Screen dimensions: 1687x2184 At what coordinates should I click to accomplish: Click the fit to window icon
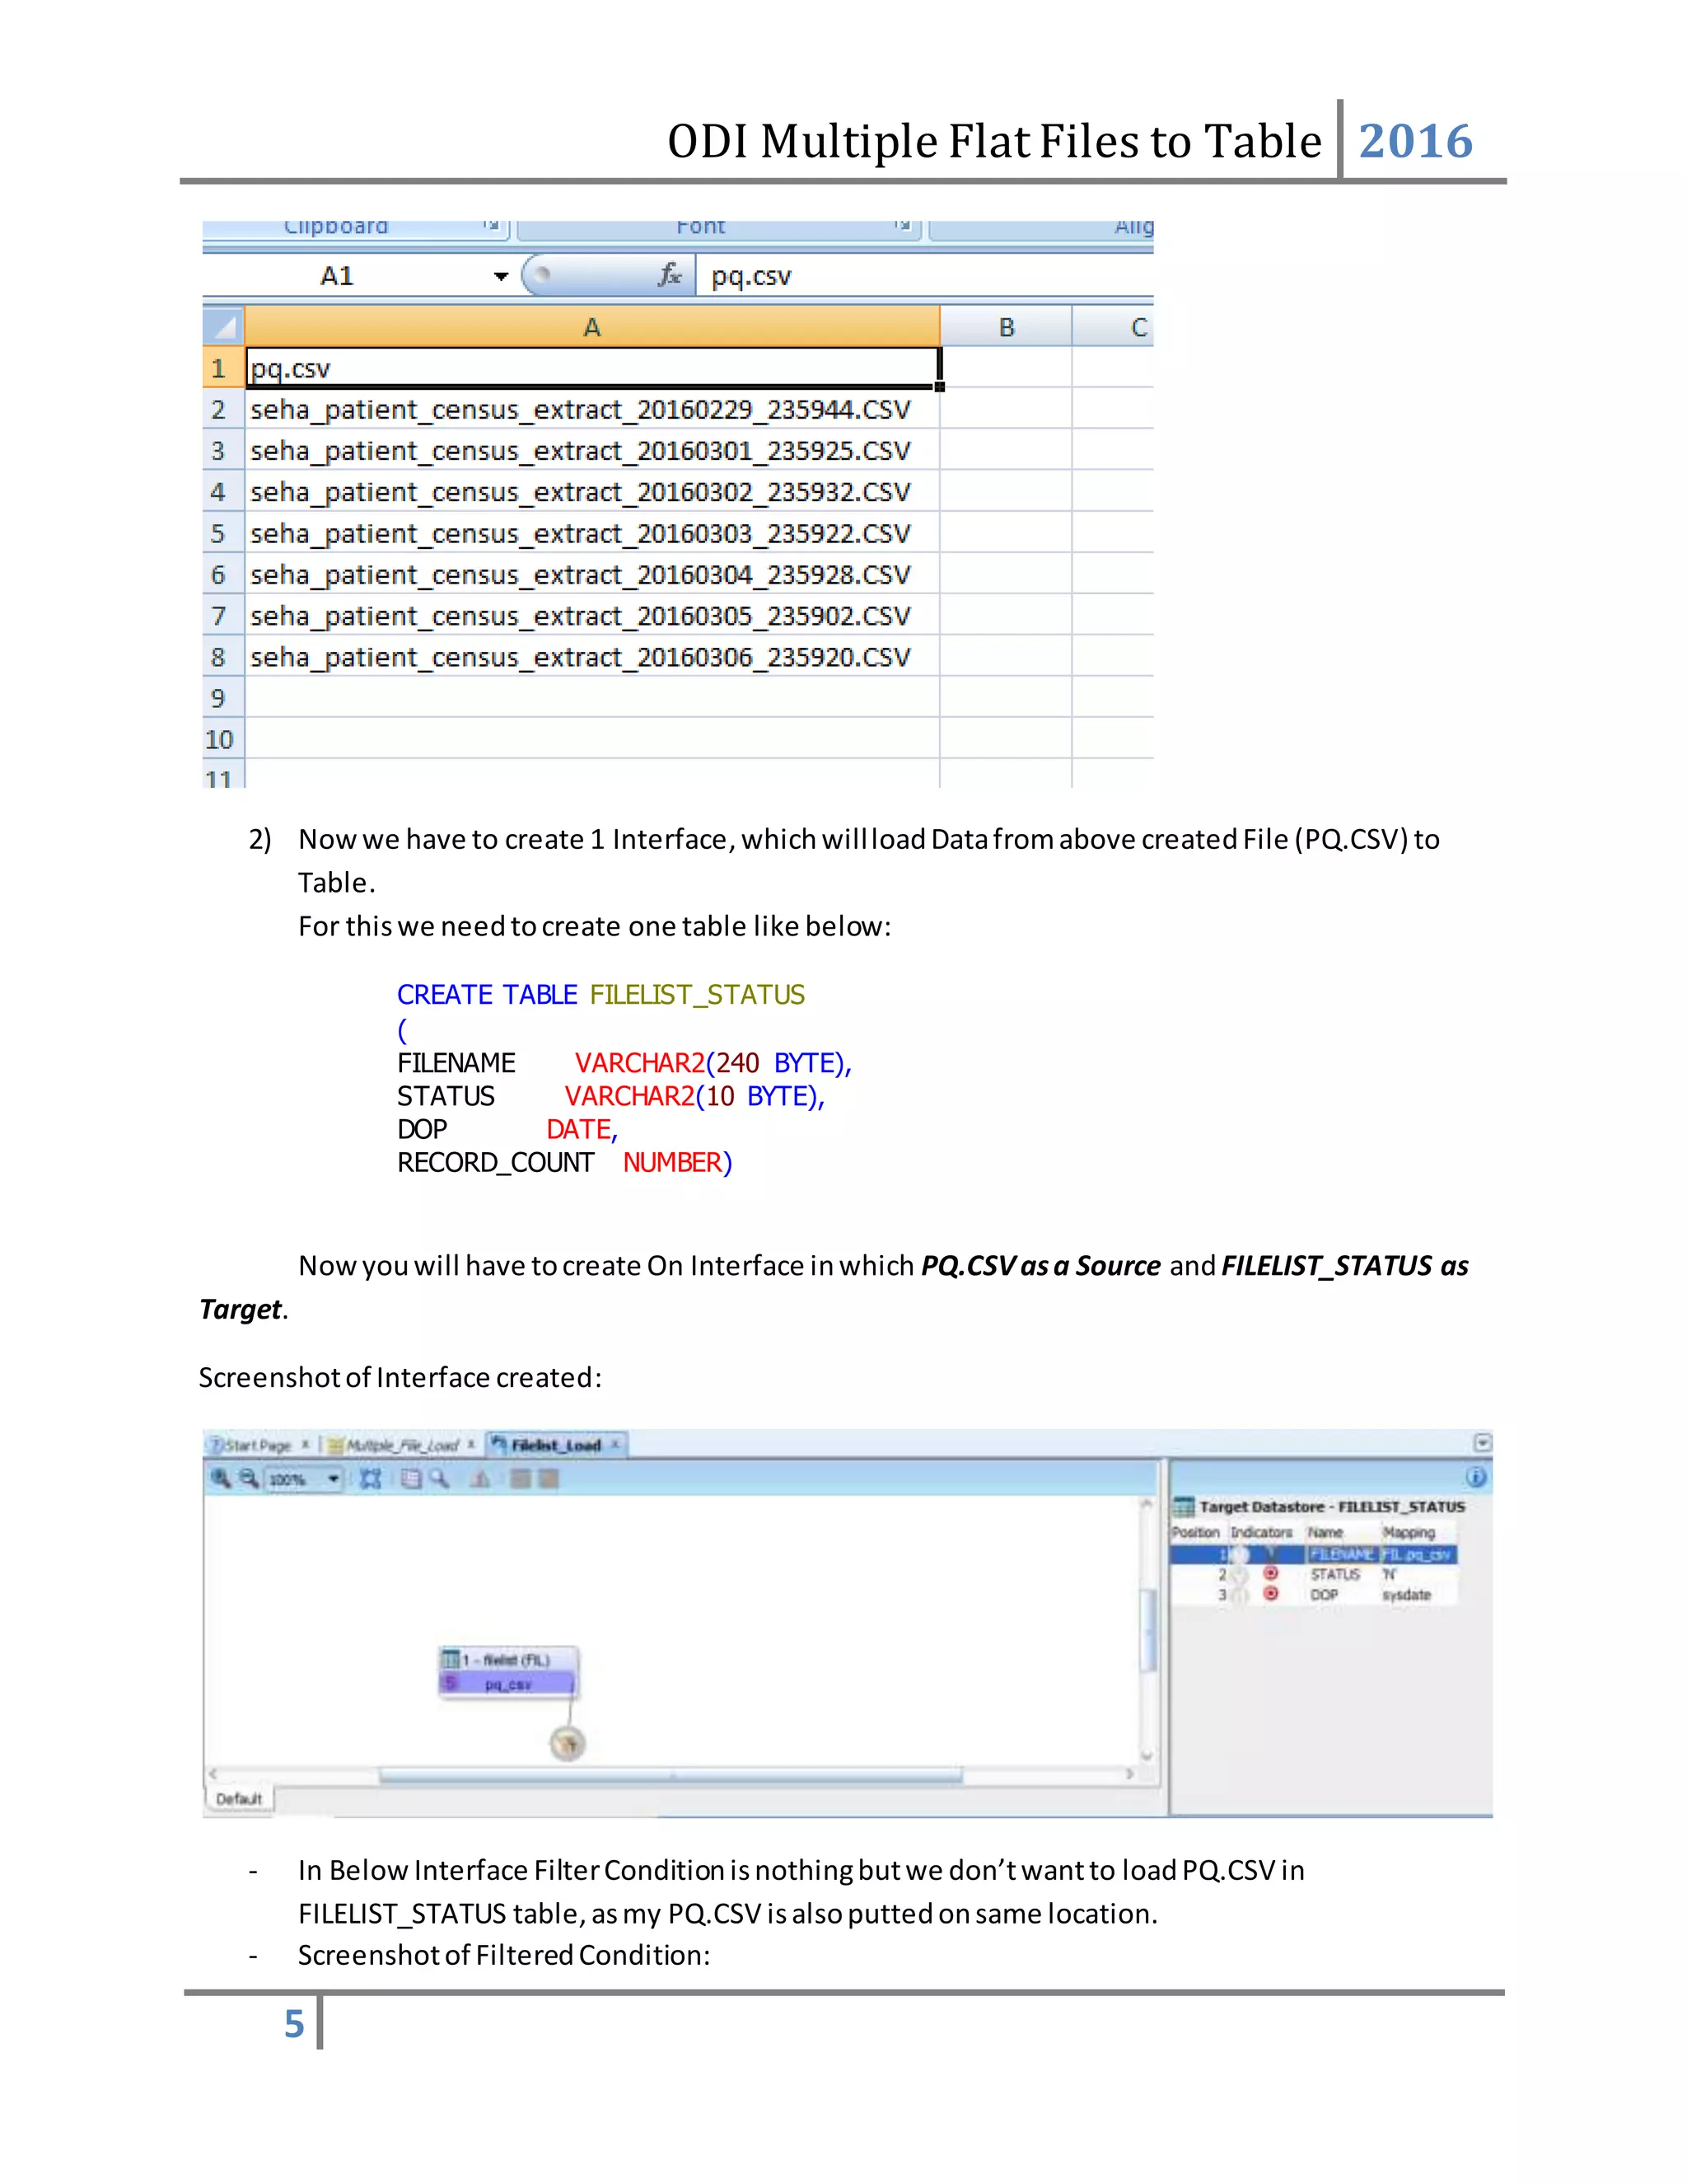[x=371, y=1479]
